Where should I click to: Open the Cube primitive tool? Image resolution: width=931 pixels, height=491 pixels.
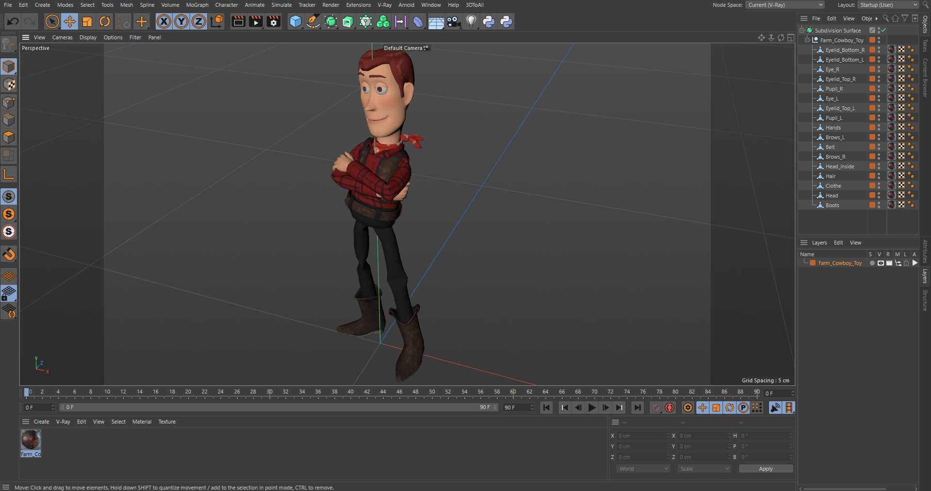tap(295, 21)
